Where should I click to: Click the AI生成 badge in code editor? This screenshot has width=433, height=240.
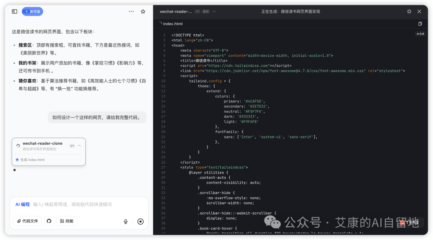pyautogui.click(x=420, y=34)
